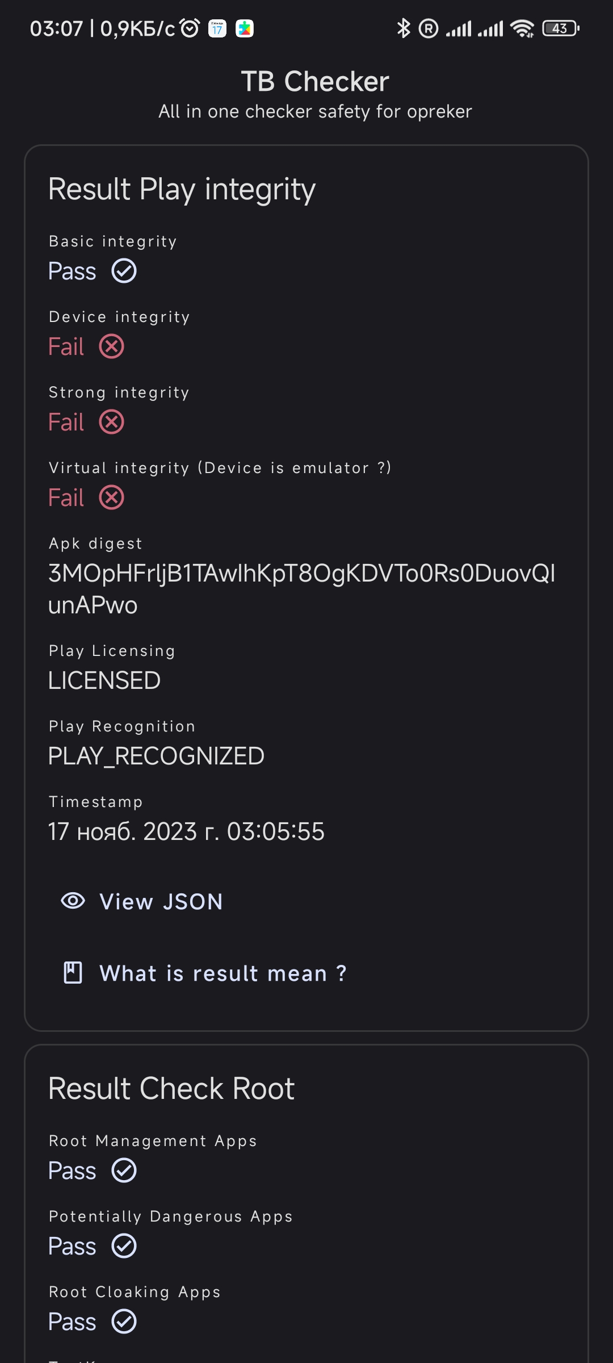Open What is result mean ? help

click(x=204, y=973)
